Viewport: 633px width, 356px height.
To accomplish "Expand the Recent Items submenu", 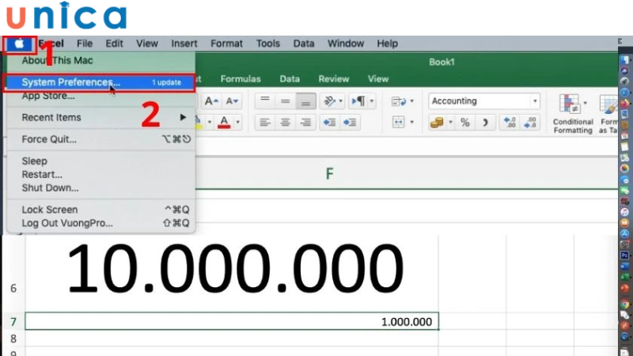I will [x=101, y=117].
